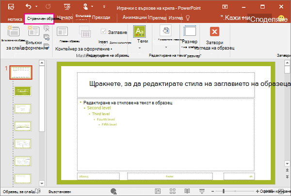Click the smiley feedback icon

[x=281, y=18]
